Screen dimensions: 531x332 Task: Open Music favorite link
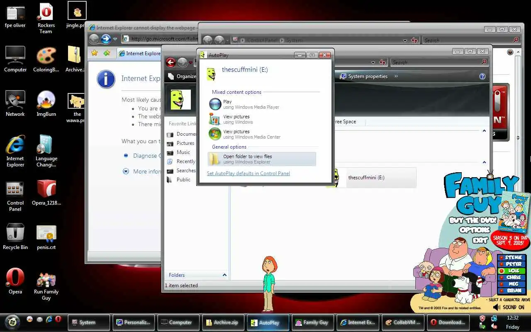178,152
